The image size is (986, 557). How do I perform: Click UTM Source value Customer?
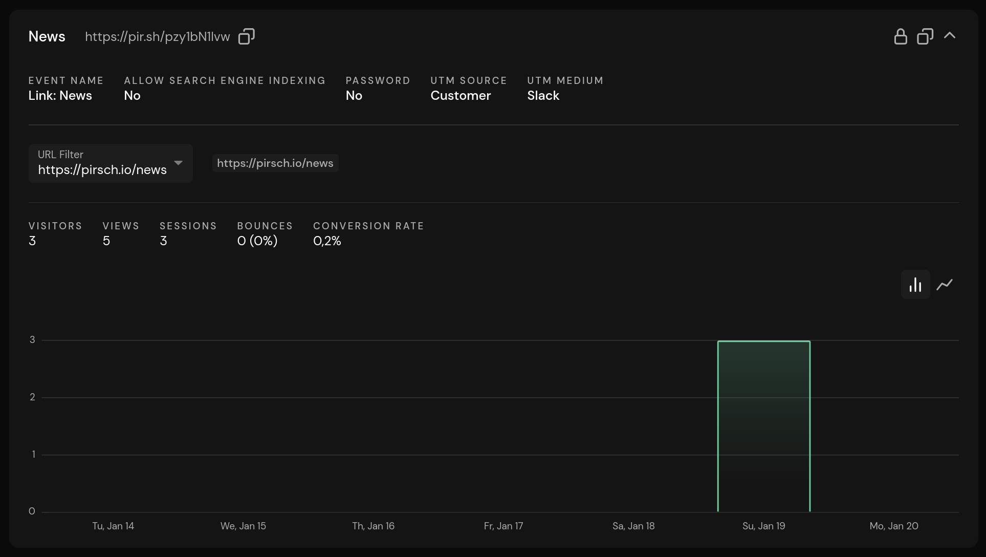pyautogui.click(x=461, y=96)
